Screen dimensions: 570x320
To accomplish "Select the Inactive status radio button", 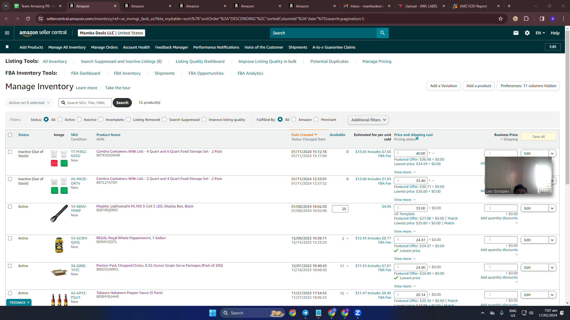I will click(x=79, y=119).
